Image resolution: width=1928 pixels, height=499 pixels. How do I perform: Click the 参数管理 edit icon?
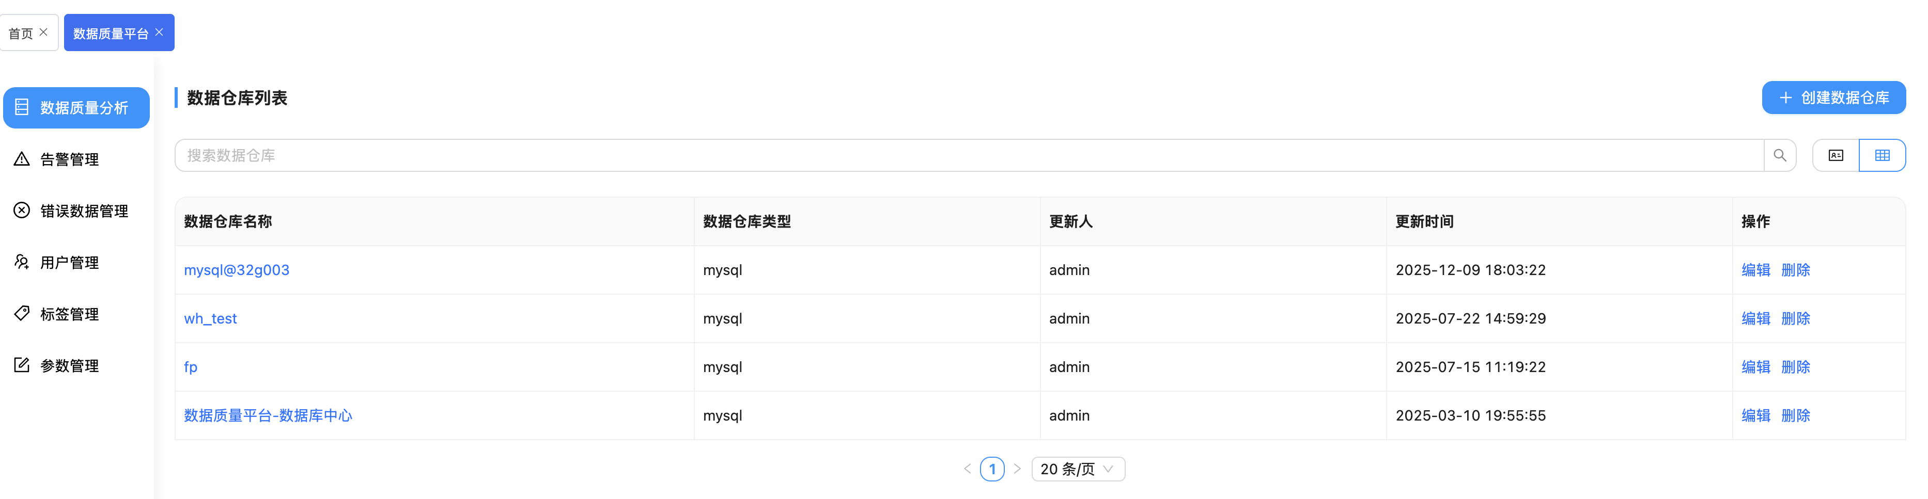point(22,365)
